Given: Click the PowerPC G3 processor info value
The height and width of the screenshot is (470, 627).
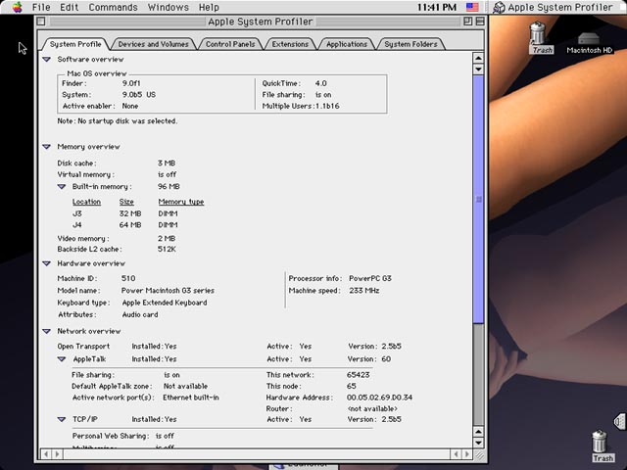Looking at the screenshot, I should tap(370, 278).
